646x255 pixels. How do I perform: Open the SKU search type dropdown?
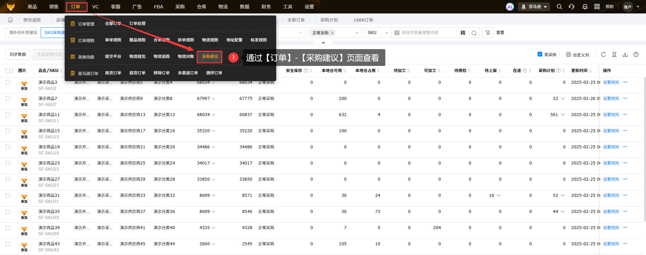click(x=378, y=33)
